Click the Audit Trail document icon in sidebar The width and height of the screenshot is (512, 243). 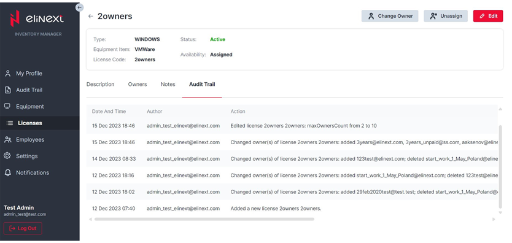point(8,90)
